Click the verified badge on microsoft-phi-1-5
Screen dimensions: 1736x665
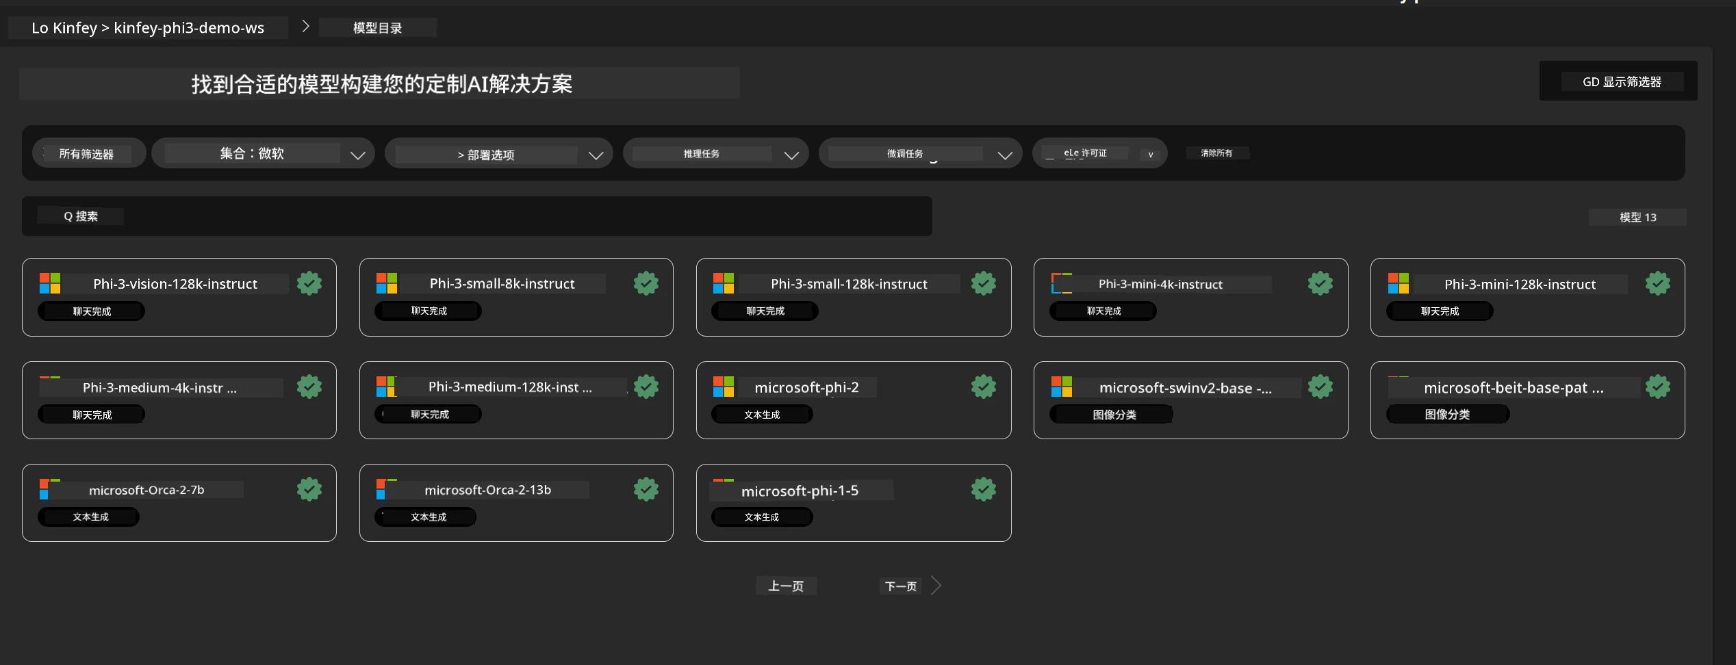click(x=984, y=489)
